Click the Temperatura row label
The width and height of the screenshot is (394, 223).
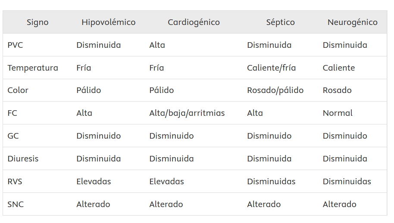[x=33, y=68]
